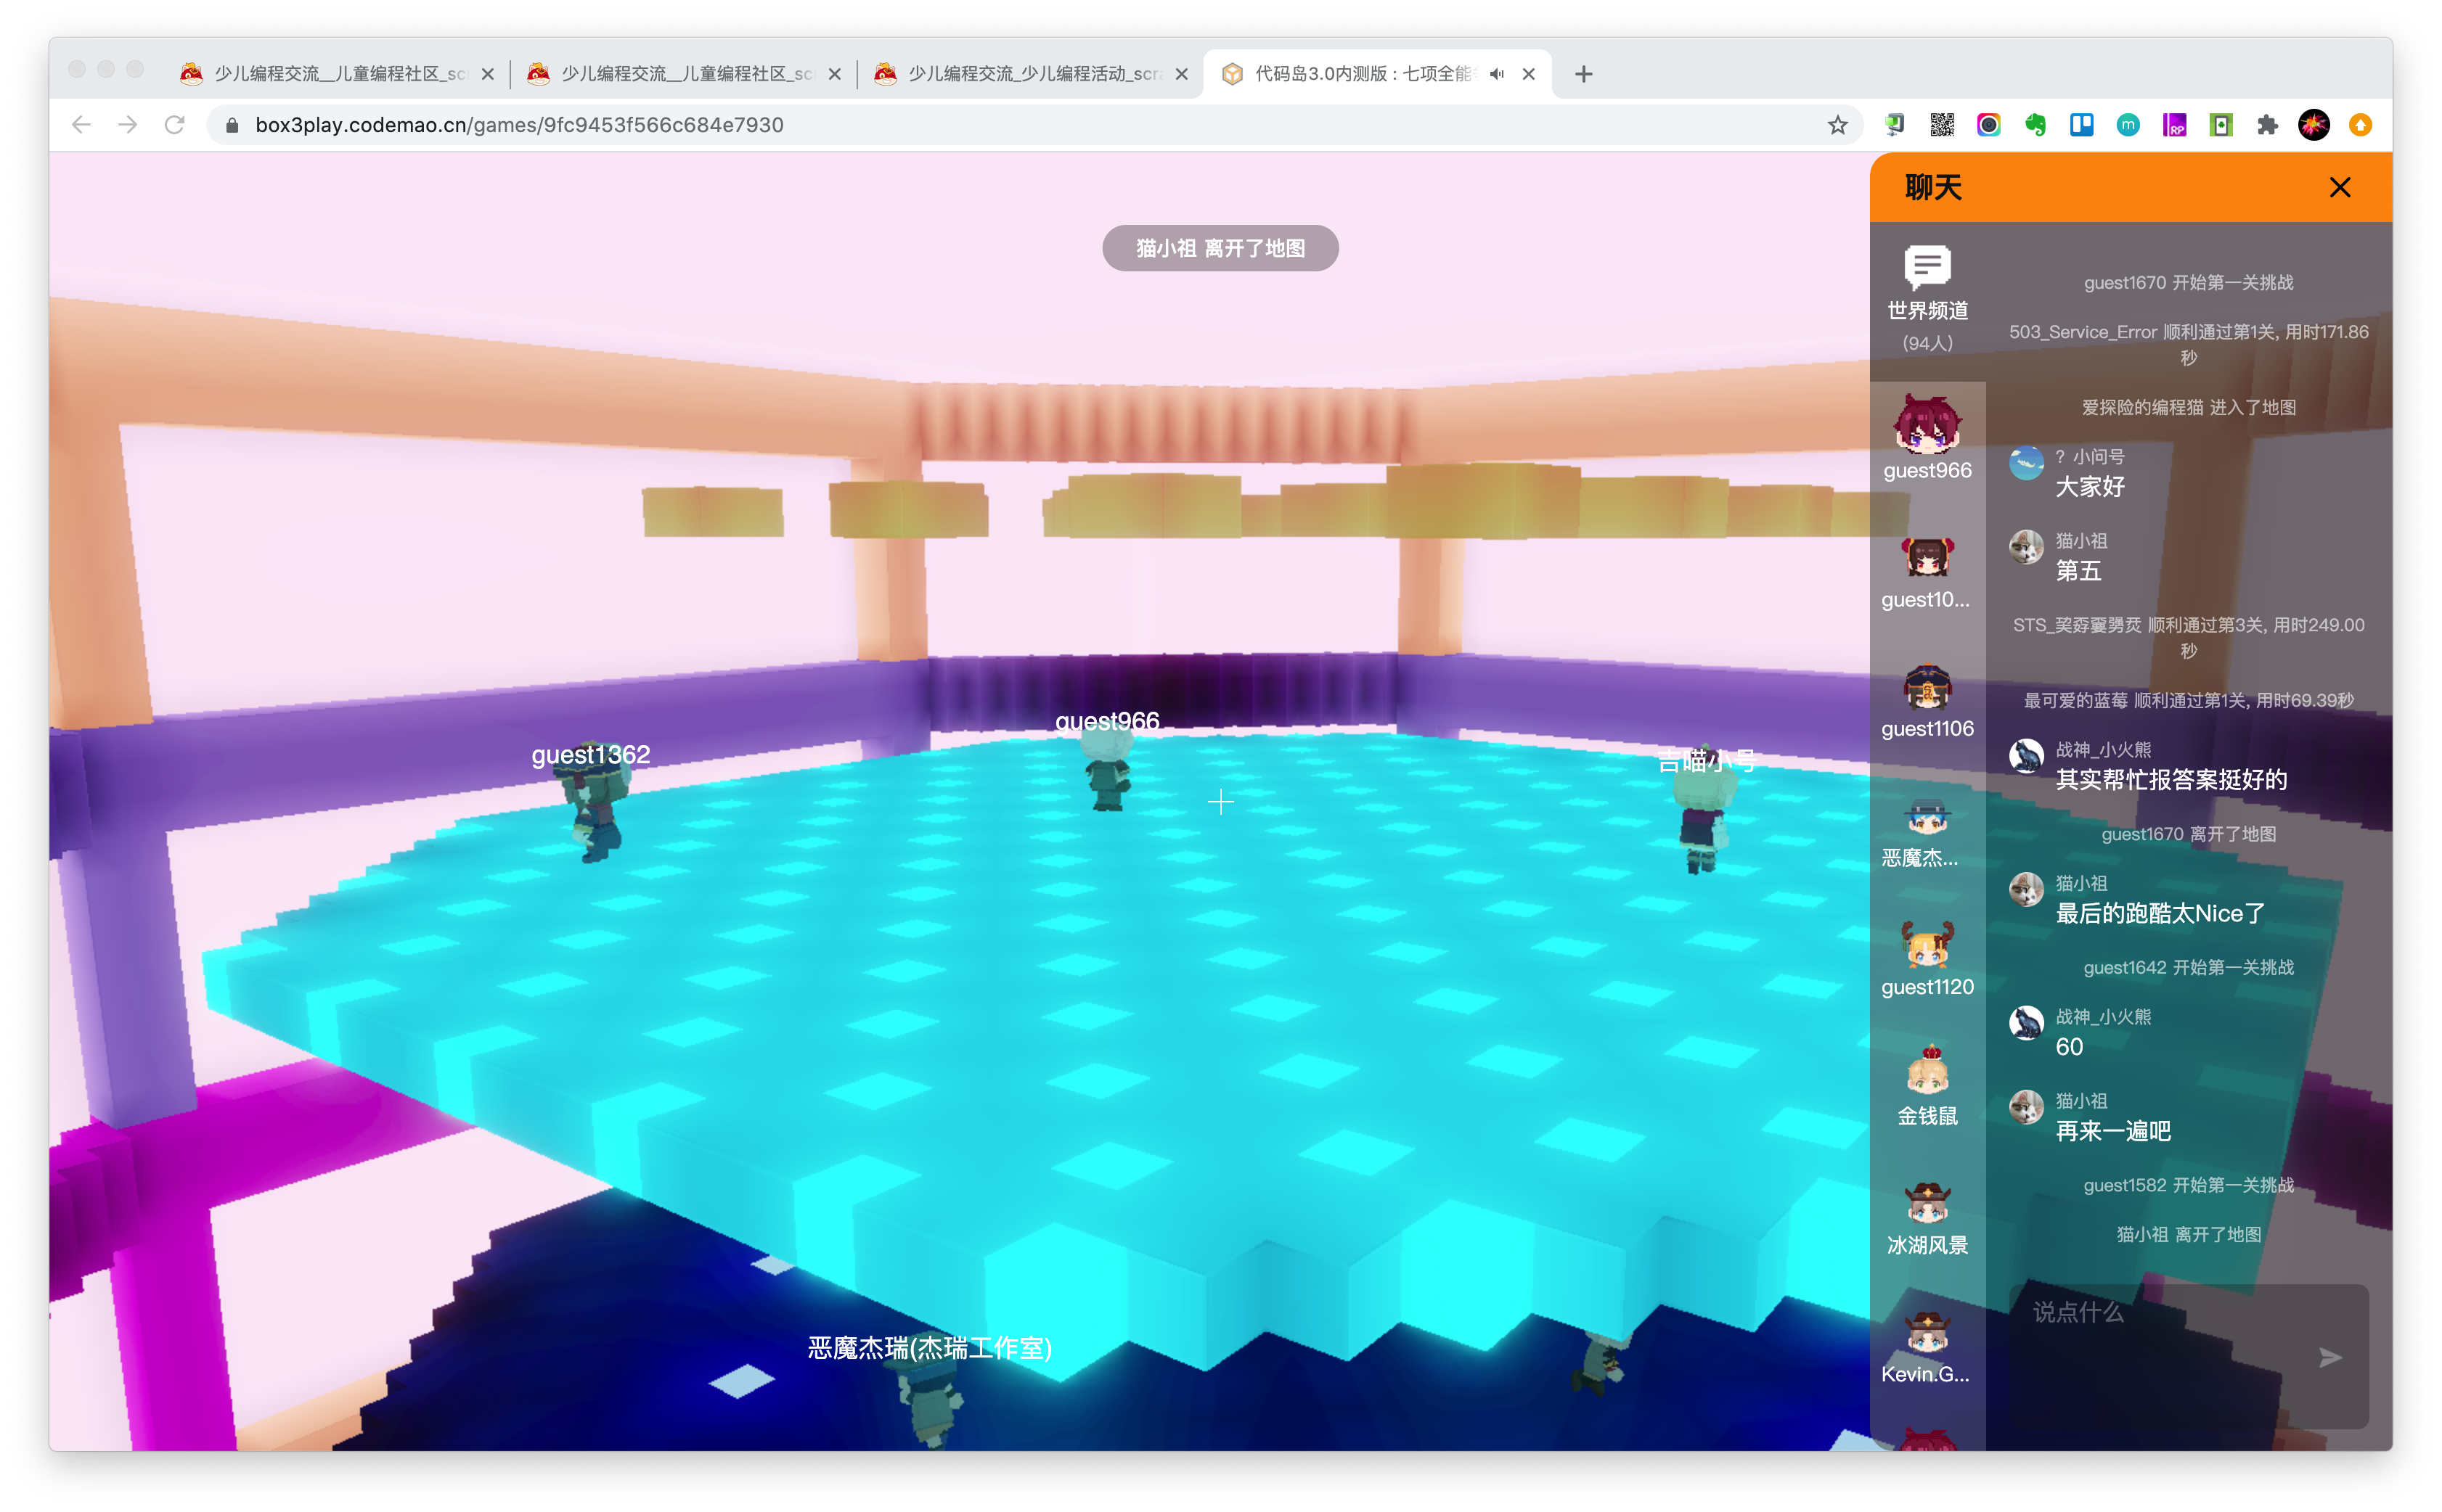This screenshot has height=1512, width=2442.
Task: View site security lock info
Action: pos(232,125)
